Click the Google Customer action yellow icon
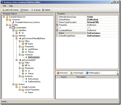Screen dimensions: 121x105 tap(19, 87)
